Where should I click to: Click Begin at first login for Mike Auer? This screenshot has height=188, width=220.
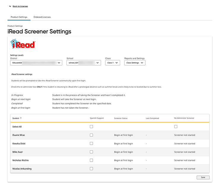123,152
